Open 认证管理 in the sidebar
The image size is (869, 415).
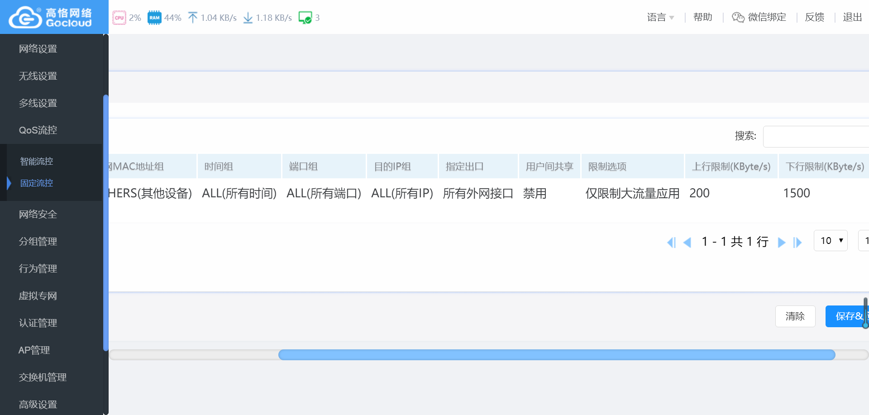tap(38, 323)
